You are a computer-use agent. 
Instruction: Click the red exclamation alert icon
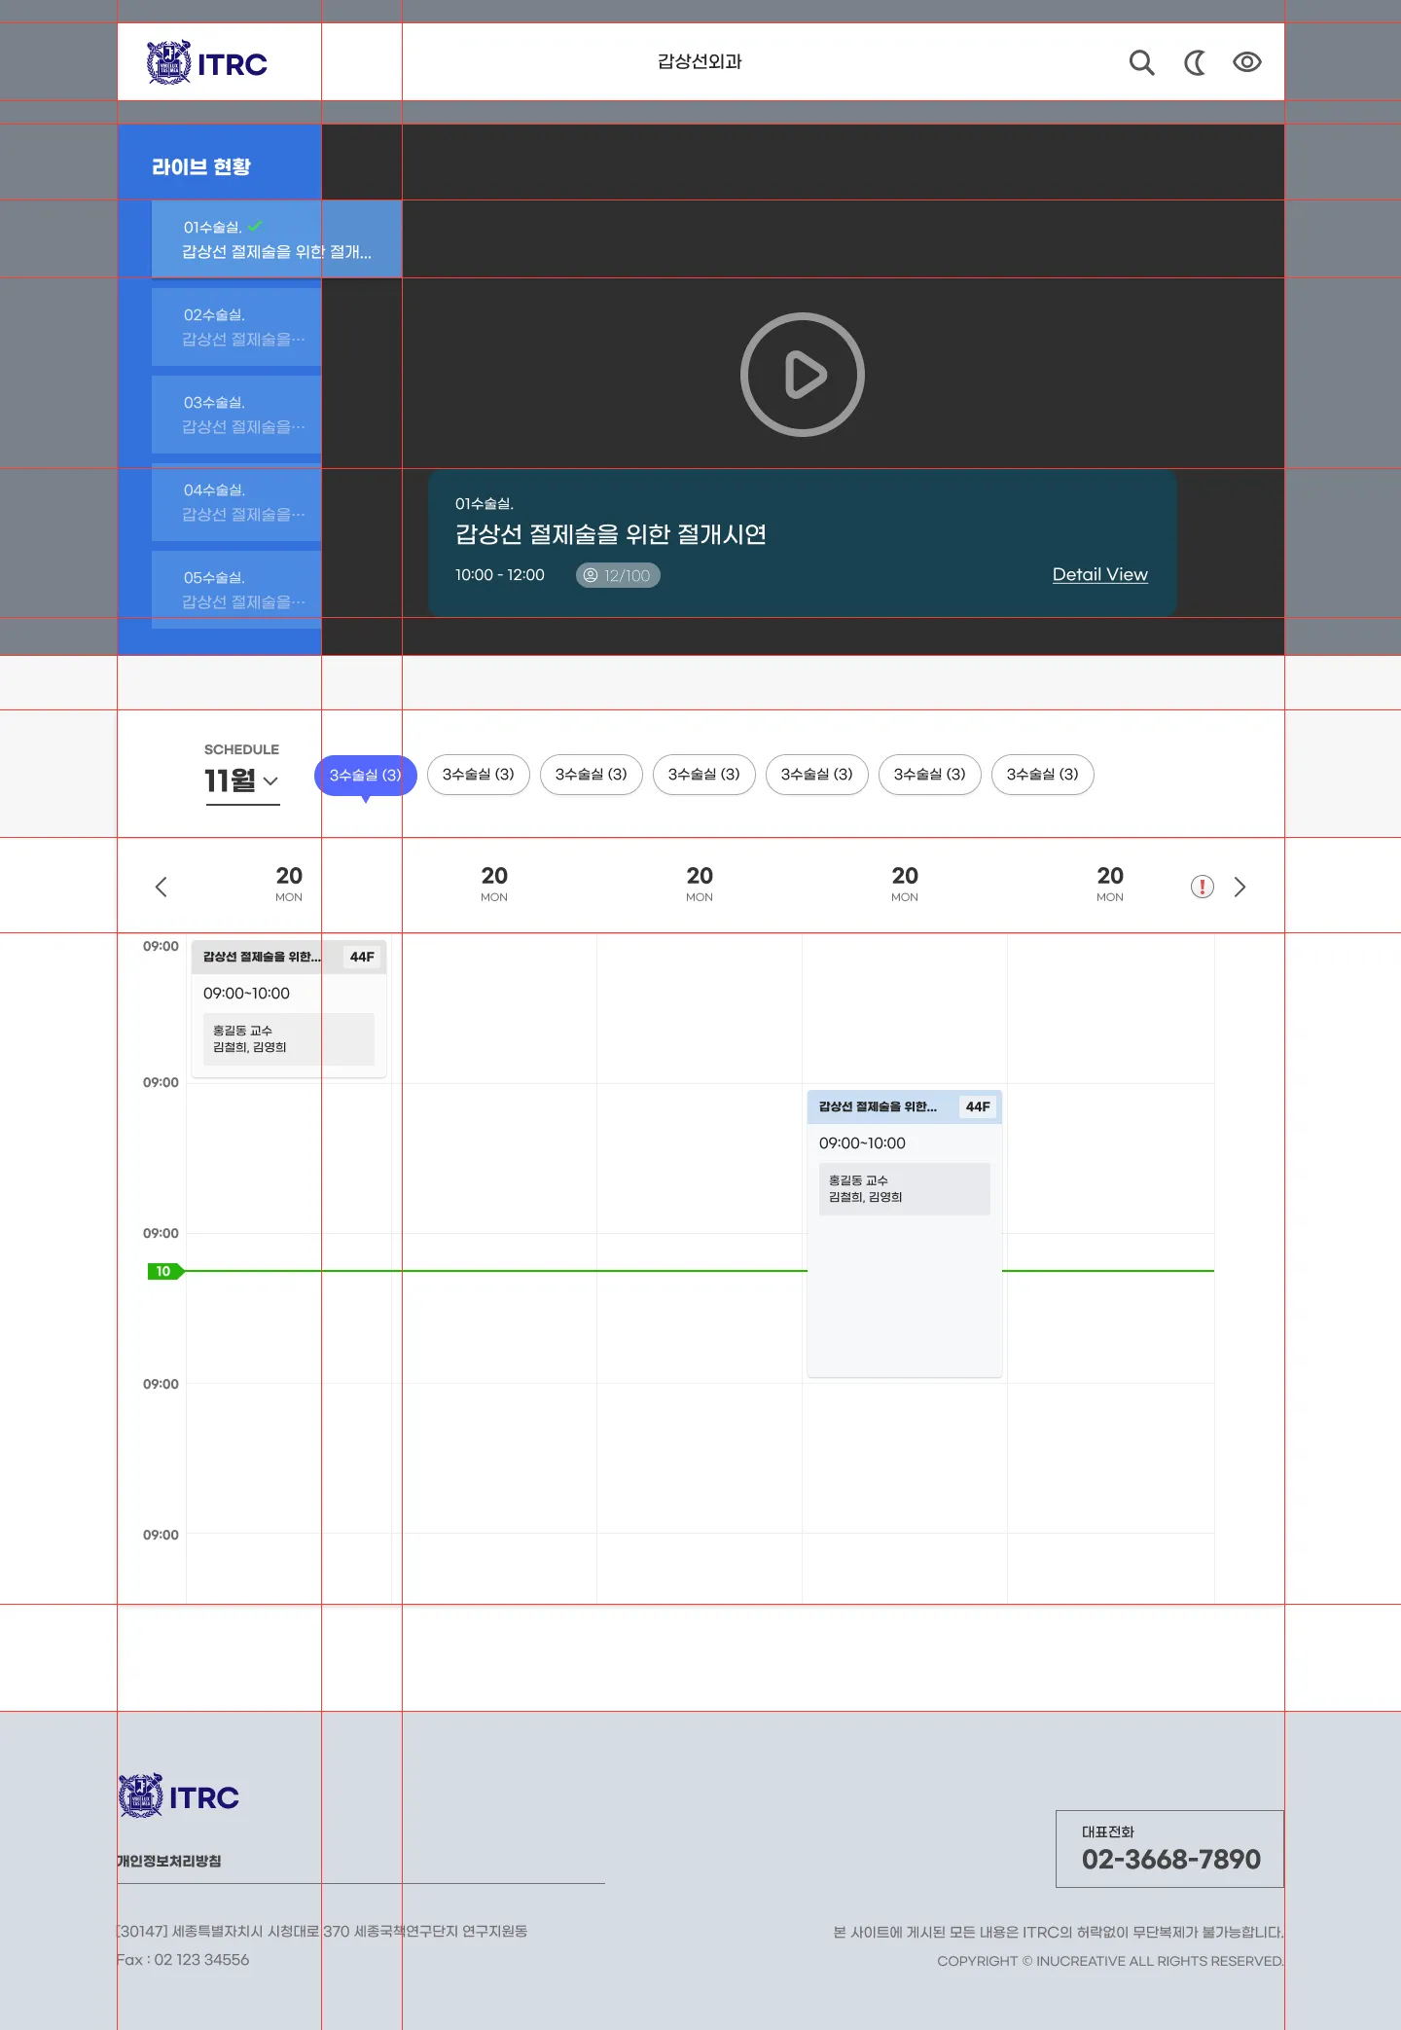[1203, 887]
